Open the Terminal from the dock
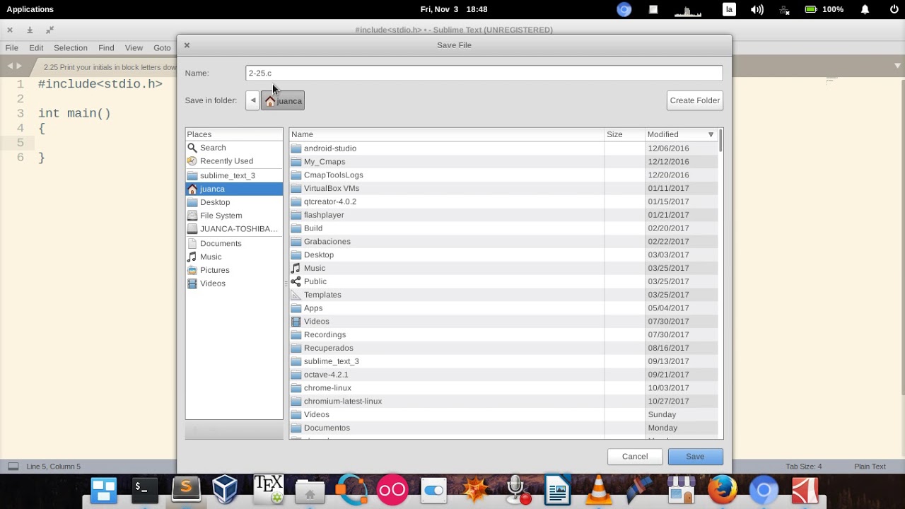This screenshot has height=509, width=905. (x=145, y=489)
